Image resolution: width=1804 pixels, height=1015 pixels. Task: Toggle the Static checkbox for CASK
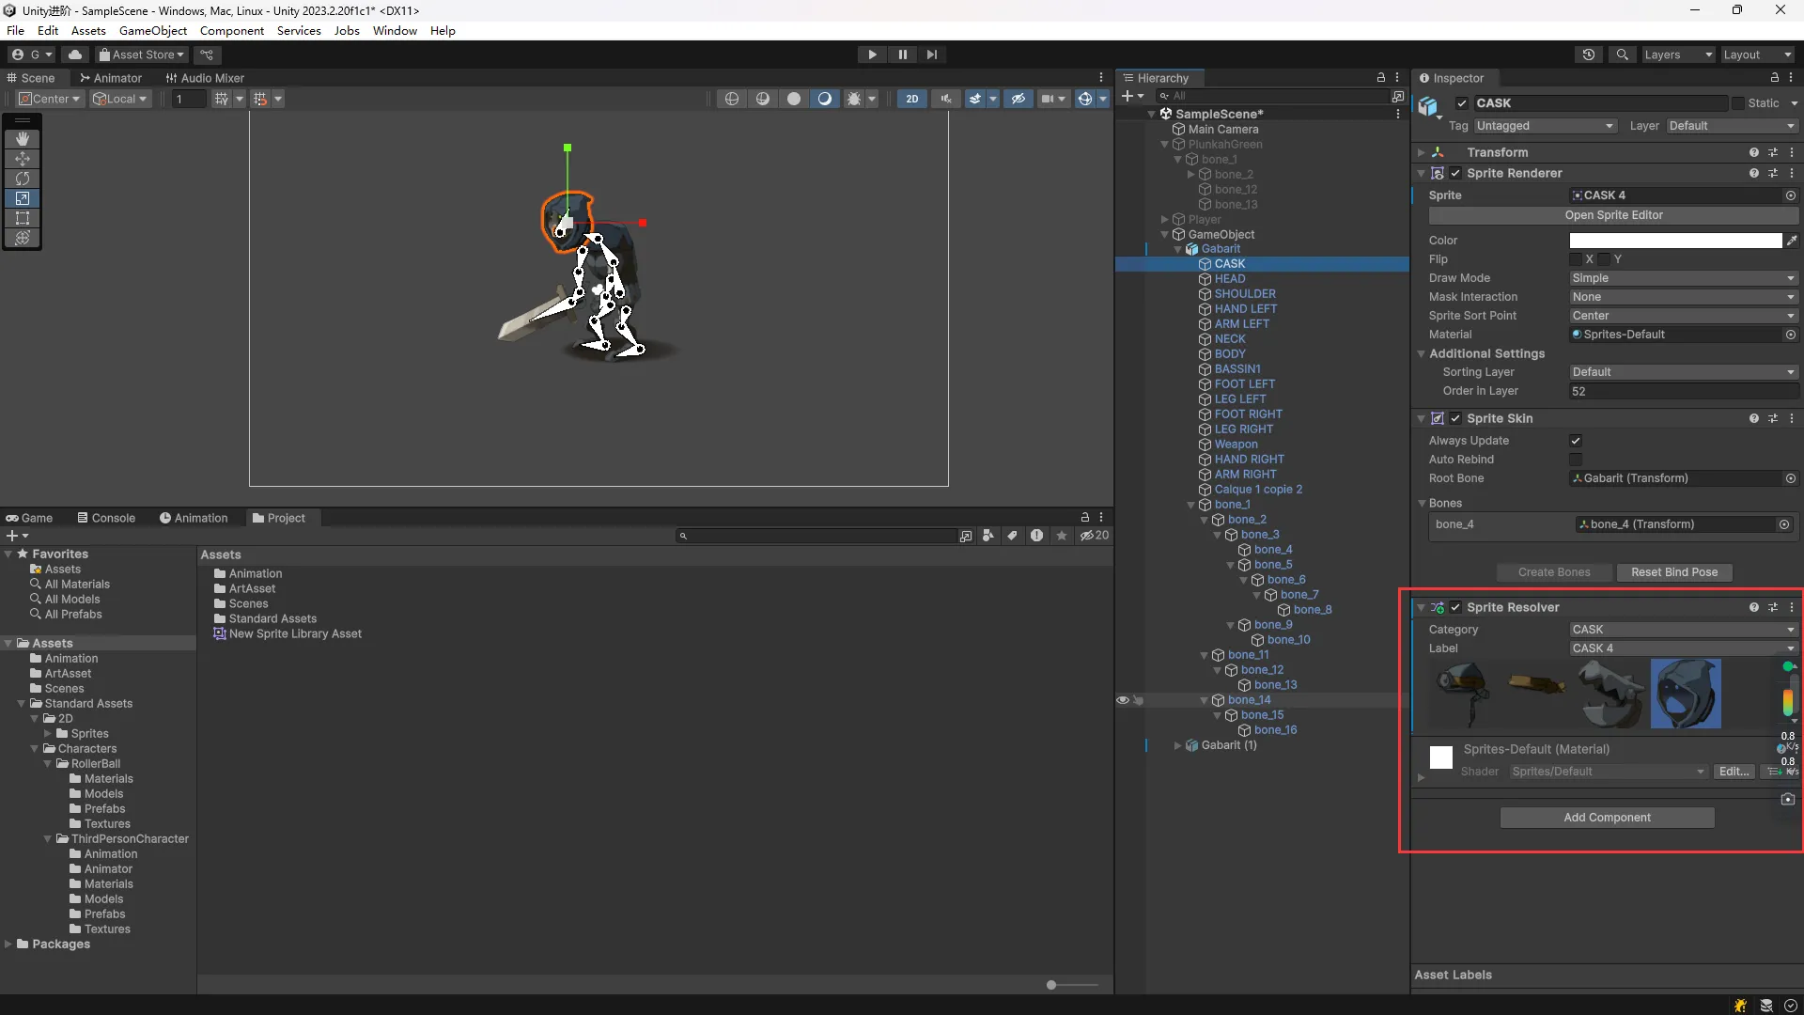[1737, 103]
